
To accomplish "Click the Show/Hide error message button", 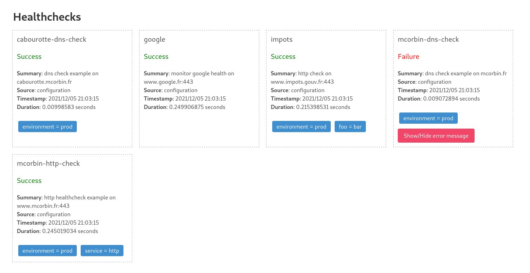I will [x=436, y=136].
